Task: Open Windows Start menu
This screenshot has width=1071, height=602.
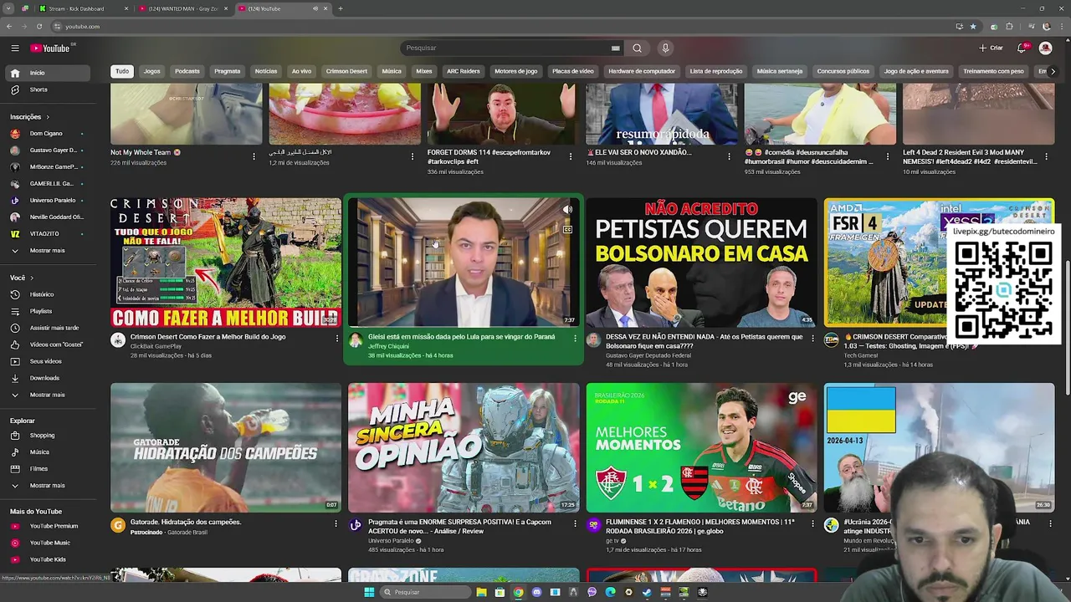Action: click(369, 592)
